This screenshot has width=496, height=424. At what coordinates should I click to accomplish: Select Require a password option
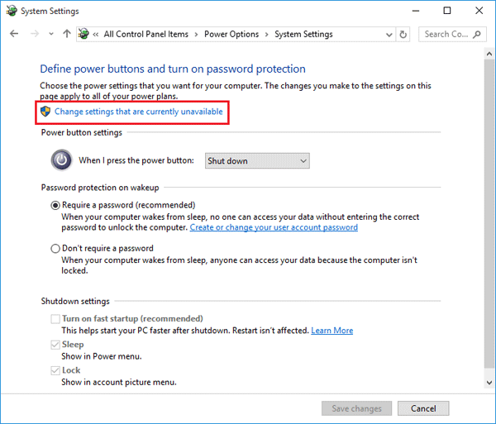point(55,205)
